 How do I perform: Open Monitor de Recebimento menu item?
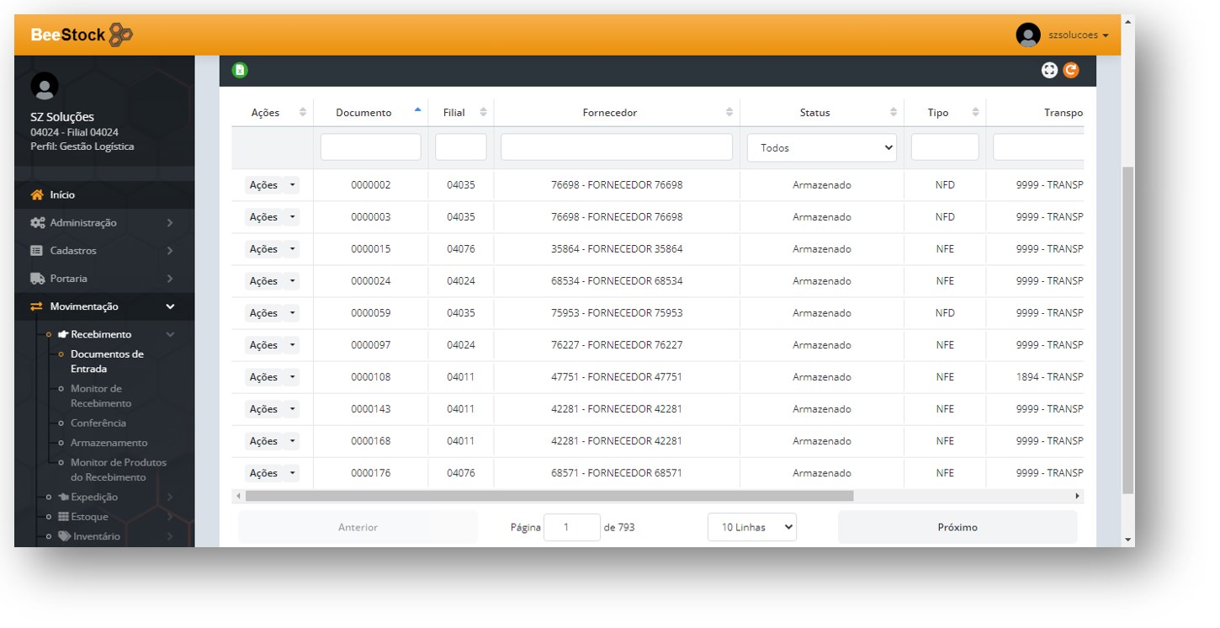(x=101, y=396)
